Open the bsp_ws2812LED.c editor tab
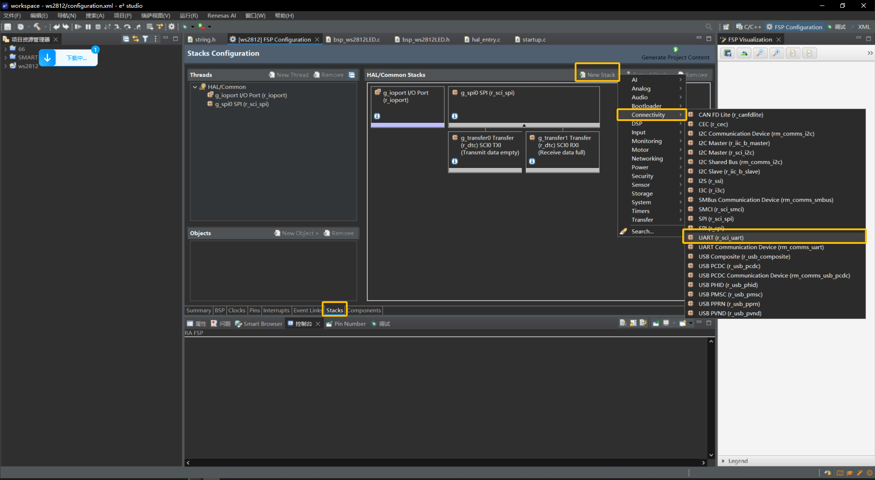Screen dimensions: 875x480 353,40
